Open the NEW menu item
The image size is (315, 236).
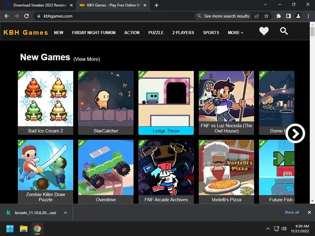pos(59,33)
